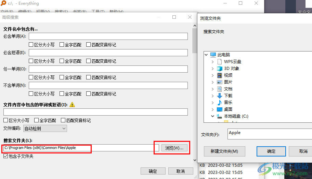
Task: Enable 匹配变音标记 under 不含单词
Action: [88, 93]
